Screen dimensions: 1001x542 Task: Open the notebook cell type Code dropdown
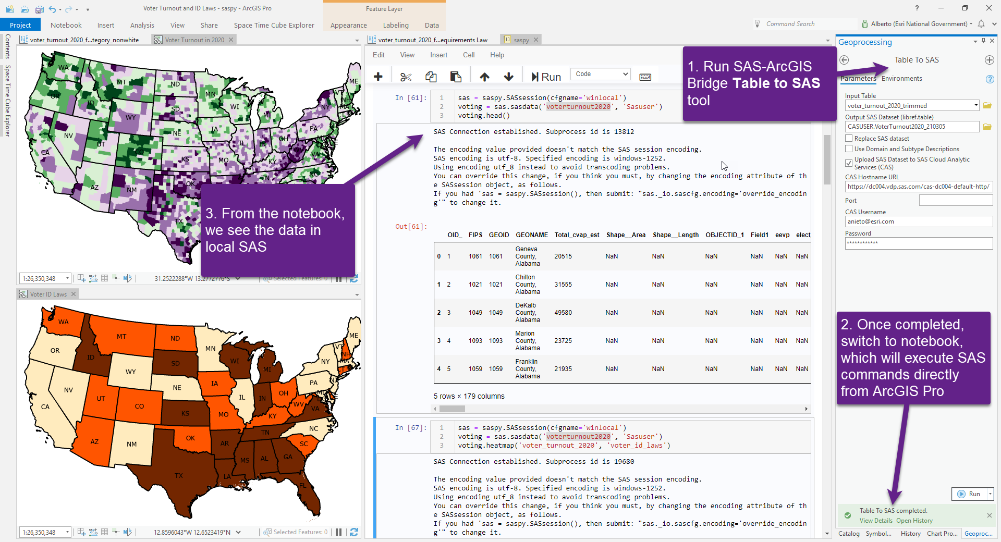tap(601, 74)
